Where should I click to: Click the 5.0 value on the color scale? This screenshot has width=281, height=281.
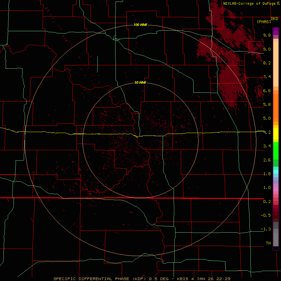pos(267,118)
